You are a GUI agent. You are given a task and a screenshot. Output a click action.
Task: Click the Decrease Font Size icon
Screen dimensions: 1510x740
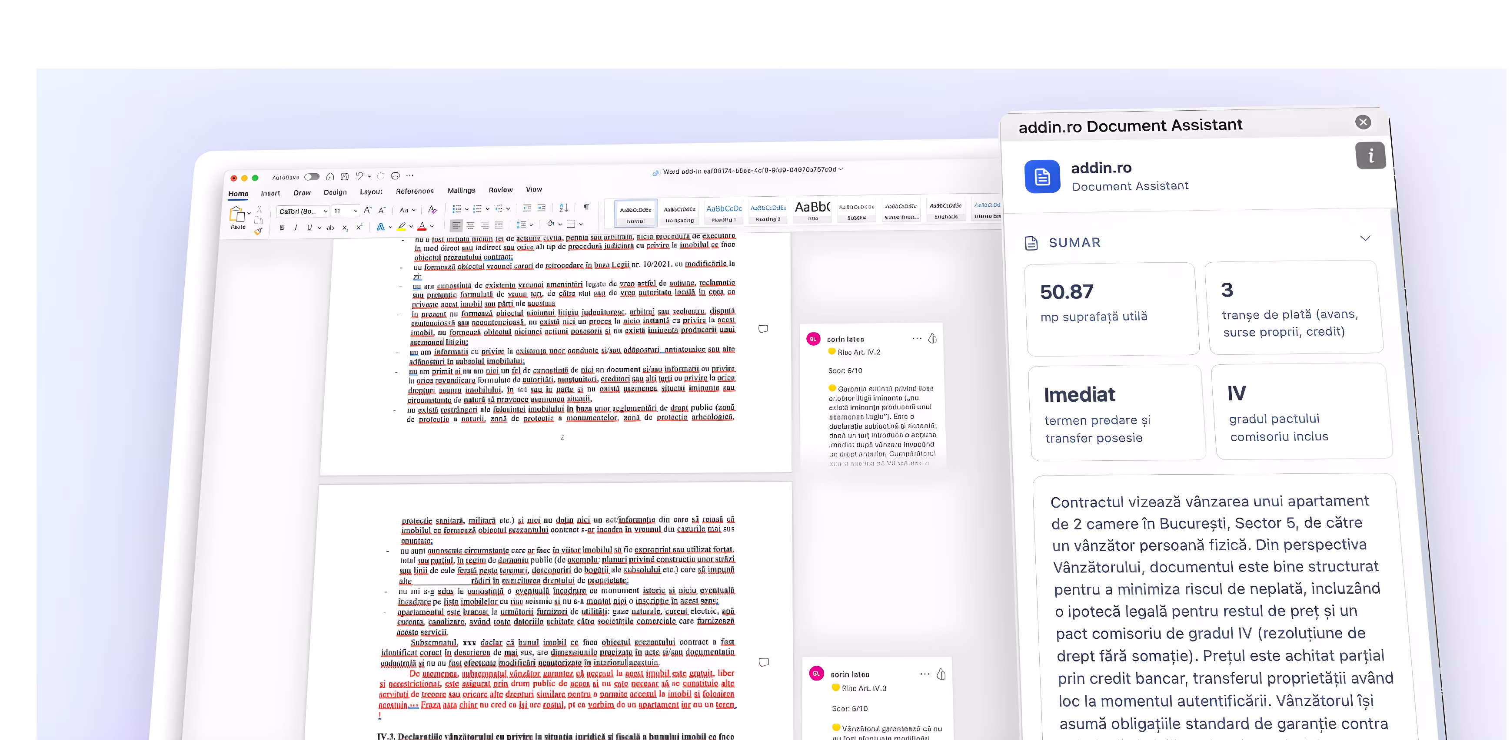382,210
